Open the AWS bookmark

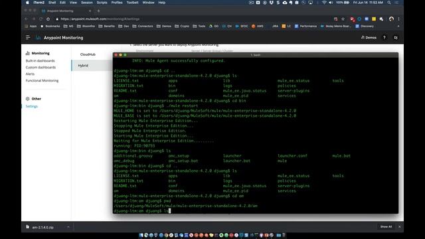pyautogui.click(x=258, y=27)
